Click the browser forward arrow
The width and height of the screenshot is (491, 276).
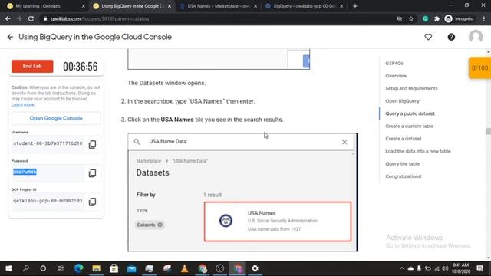19,18
